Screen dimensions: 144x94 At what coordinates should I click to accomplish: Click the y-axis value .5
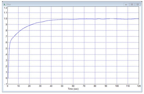click(x=6, y=49)
